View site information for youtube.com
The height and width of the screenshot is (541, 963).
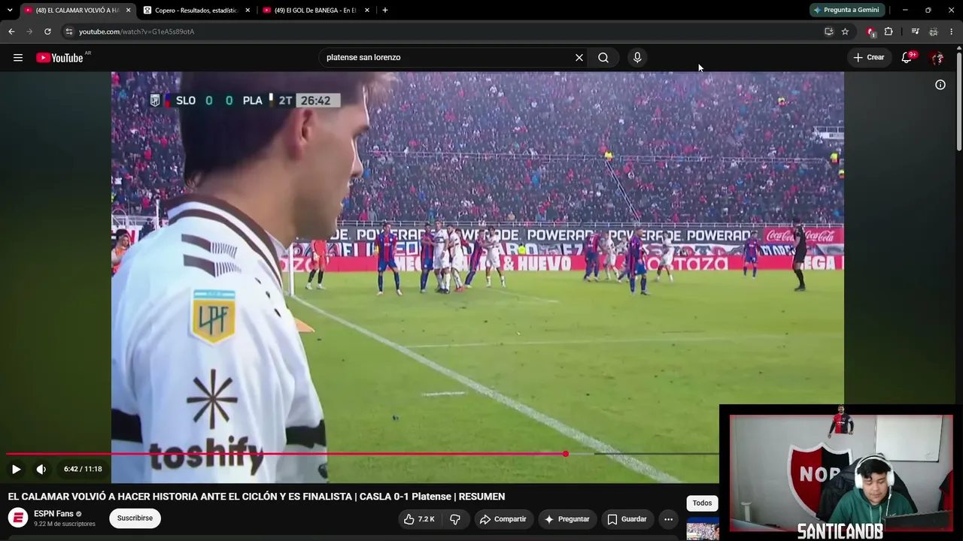point(68,32)
